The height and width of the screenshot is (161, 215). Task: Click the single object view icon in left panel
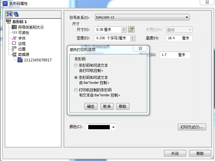coord(9,14)
